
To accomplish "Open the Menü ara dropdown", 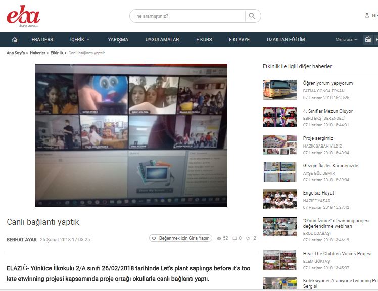I will pos(346,40).
